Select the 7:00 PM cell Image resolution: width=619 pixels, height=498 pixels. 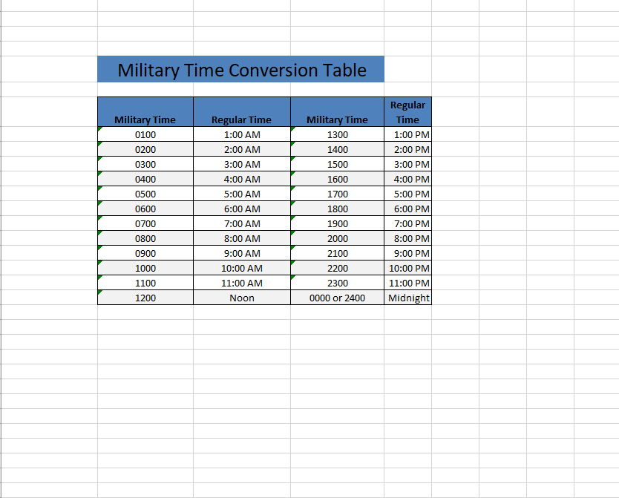pos(407,223)
